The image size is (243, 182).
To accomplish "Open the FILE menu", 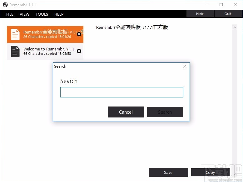I will click(10, 14).
